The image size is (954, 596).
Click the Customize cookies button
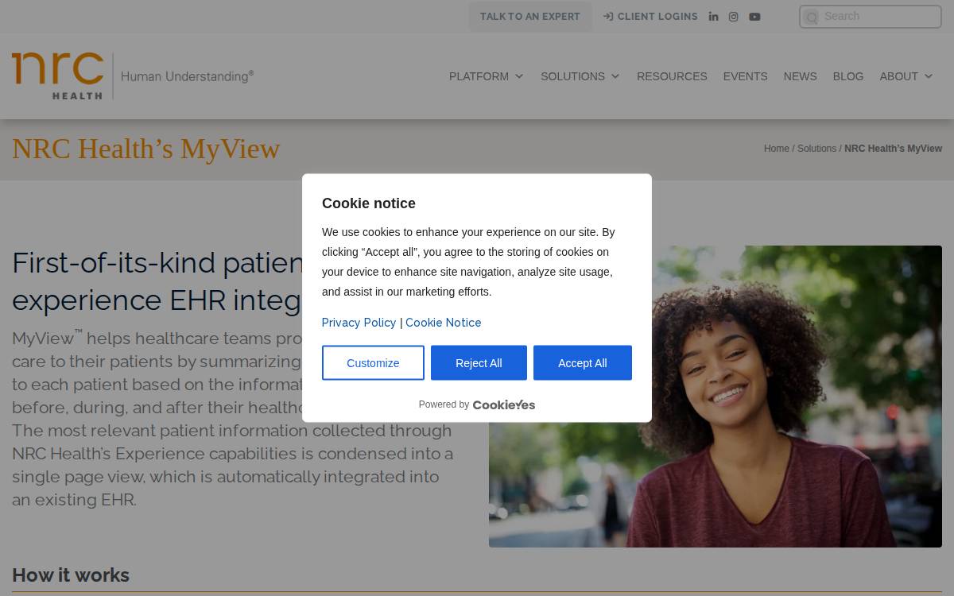pyautogui.click(x=373, y=363)
